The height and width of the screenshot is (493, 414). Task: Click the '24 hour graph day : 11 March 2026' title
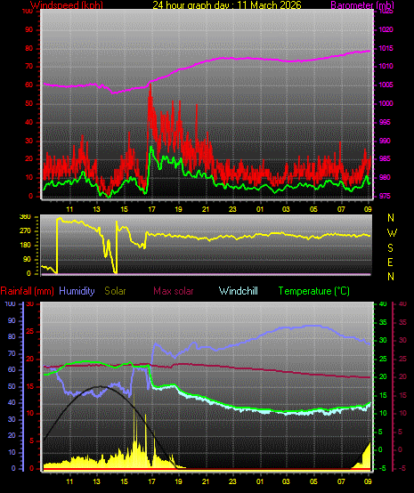227,5
